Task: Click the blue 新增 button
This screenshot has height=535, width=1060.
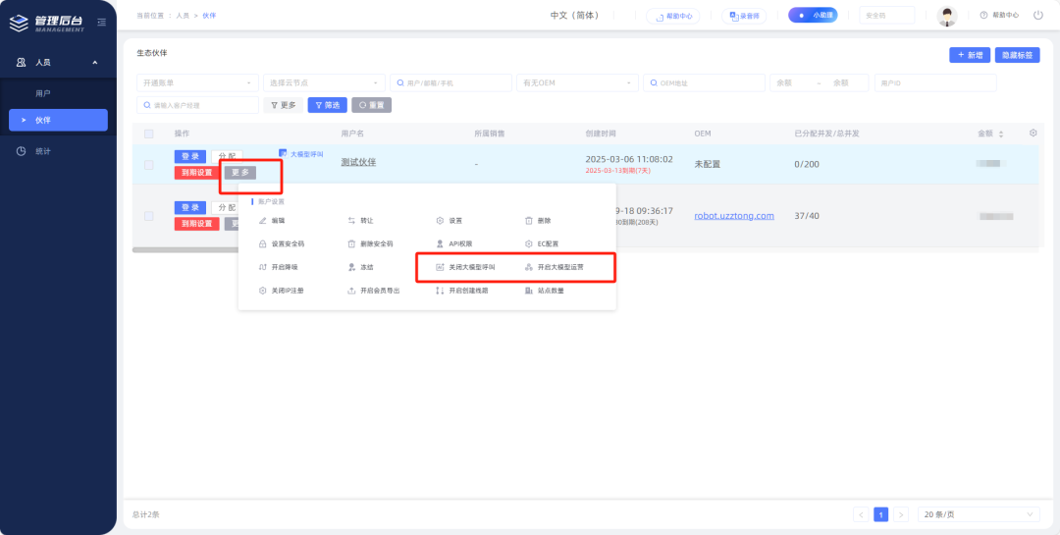Action: 969,56
